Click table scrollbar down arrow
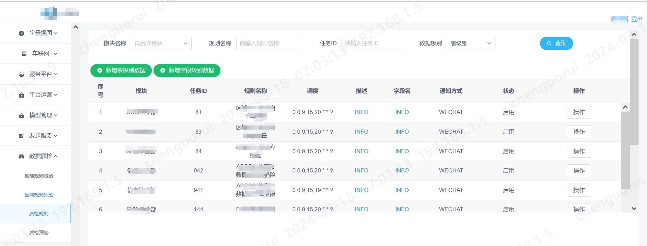The width and height of the screenshot is (647, 246). [634, 209]
